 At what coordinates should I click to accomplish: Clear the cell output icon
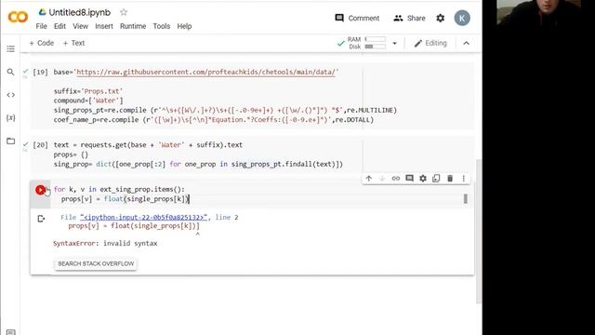pos(41,219)
